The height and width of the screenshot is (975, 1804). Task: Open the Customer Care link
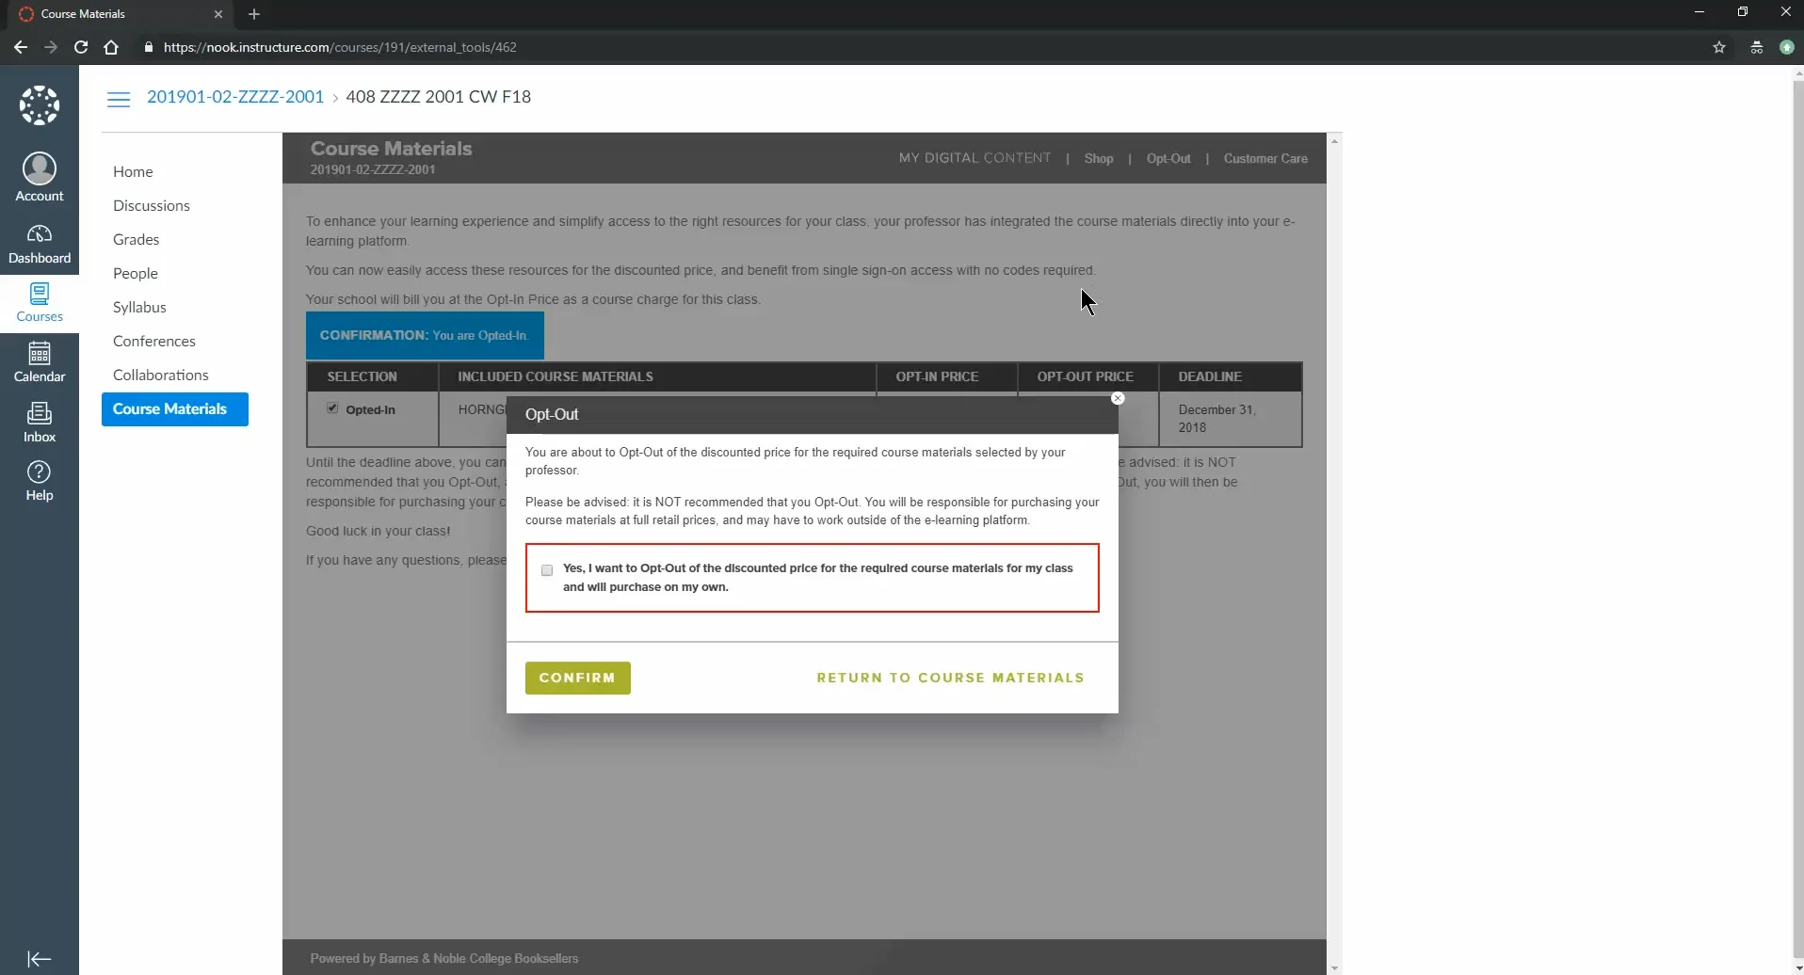[x=1264, y=158]
